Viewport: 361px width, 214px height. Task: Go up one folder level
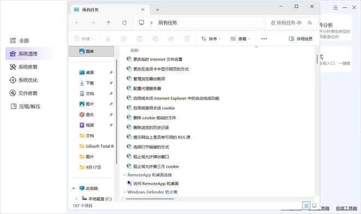(108, 23)
